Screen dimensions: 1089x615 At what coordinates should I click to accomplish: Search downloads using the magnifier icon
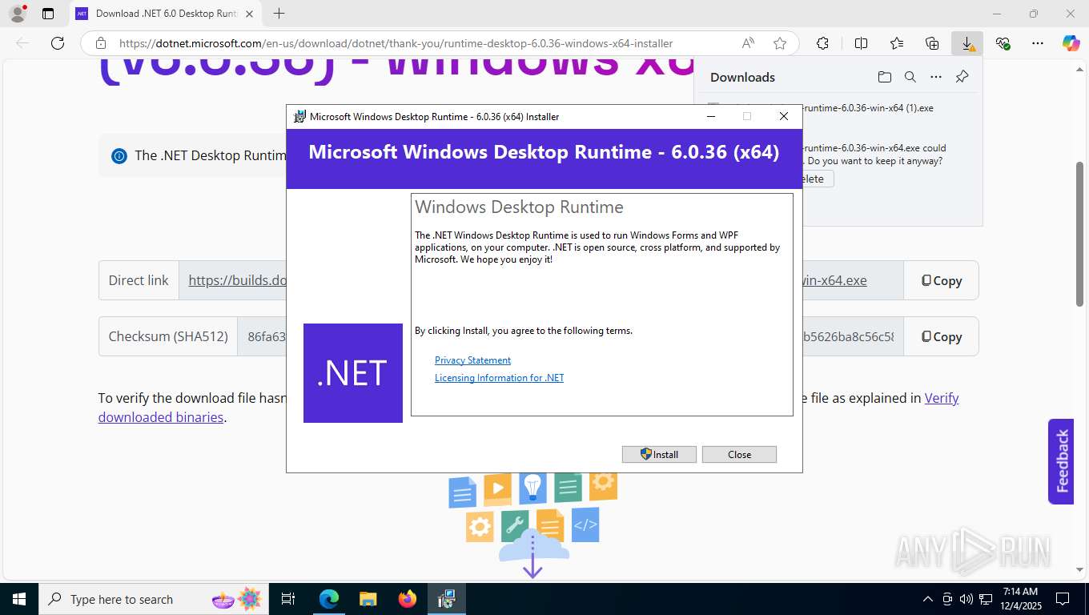click(910, 77)
